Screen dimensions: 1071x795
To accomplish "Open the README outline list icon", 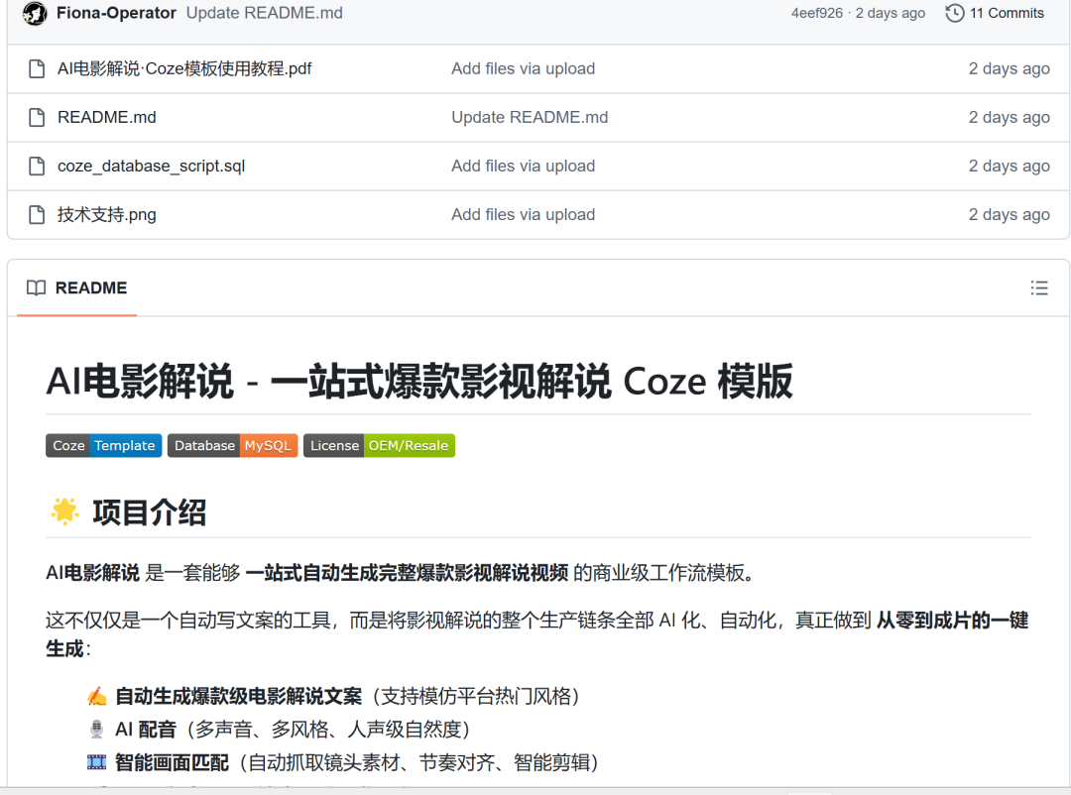I will point(1039,287).
